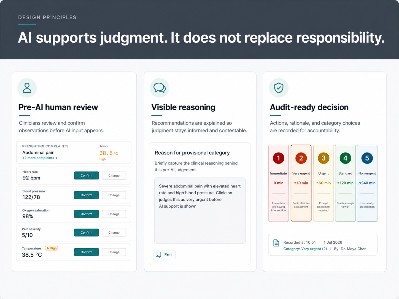Click the Edit button under the reasoning box

click(164, 255)
